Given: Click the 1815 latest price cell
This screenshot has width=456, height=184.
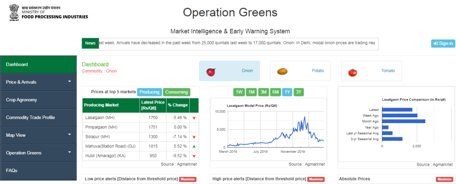Looking at the screenshot, I should point(153,146).
